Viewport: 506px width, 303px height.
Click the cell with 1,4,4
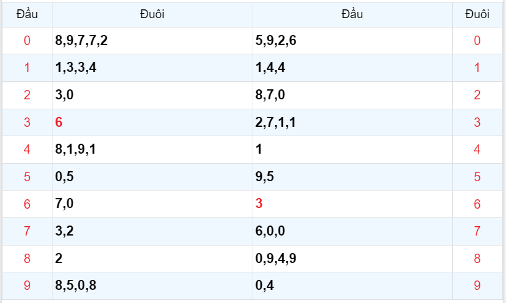pyautogui.click(x=270, y=68)
